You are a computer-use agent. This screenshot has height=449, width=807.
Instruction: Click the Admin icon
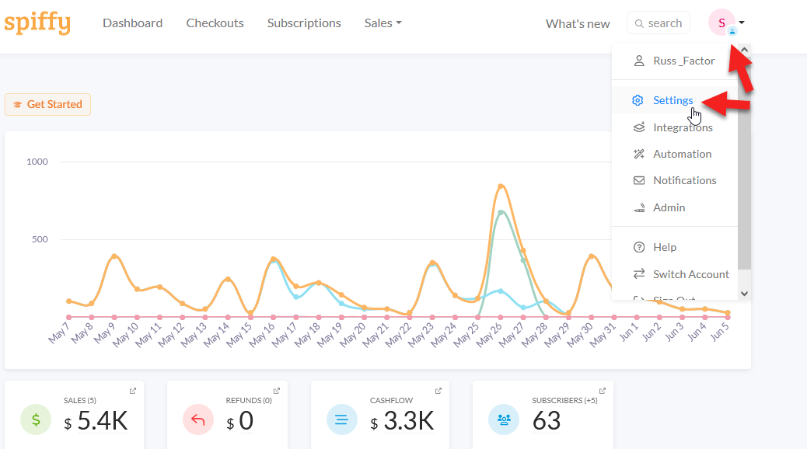[x=639, y=207]
